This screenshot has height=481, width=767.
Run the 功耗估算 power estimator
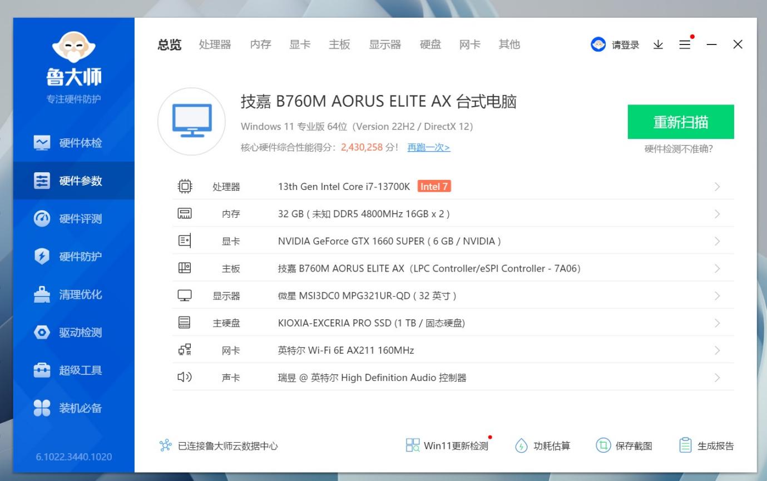543,445
